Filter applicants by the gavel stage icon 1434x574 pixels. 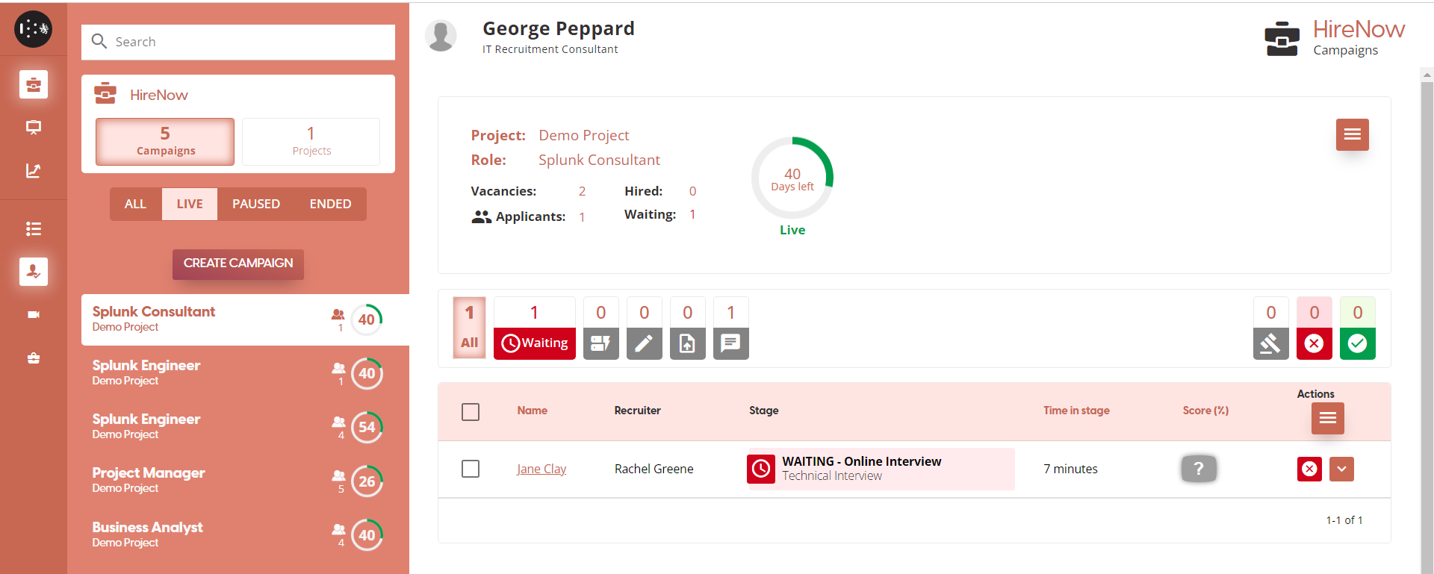pos(1270,343)
